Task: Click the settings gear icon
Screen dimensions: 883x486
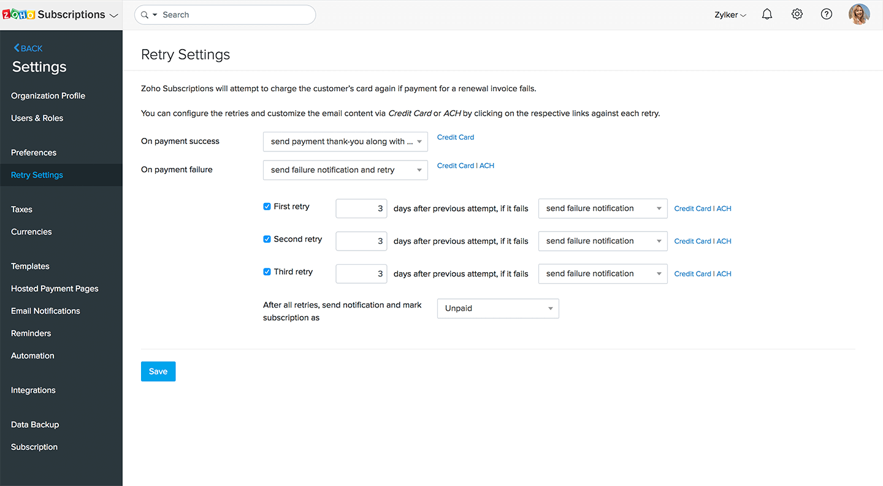Action: [x=797, y=15]
